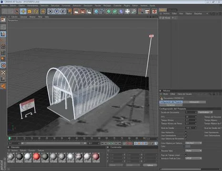Activate the Move tool in the top toolbar
222x171 pixels.
[23, 11]
